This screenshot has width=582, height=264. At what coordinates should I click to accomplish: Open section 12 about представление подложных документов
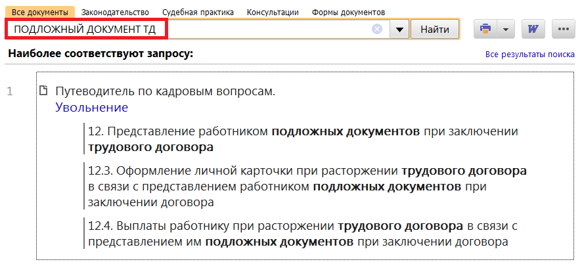tap(303, 139)
